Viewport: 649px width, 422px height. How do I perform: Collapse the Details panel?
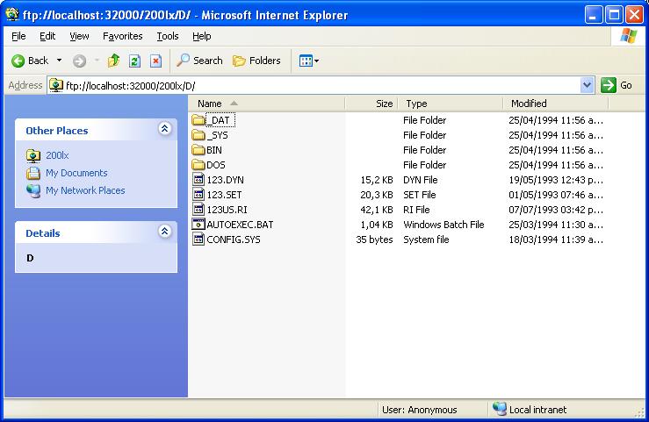tap(164, 232)
